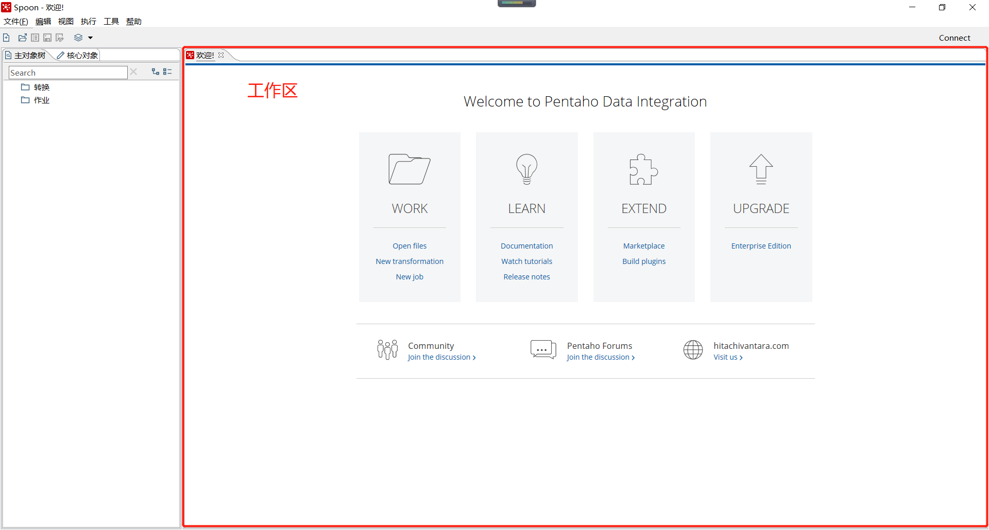
Task: Select the 转换 folder in the tree
Action: [36, 87]
